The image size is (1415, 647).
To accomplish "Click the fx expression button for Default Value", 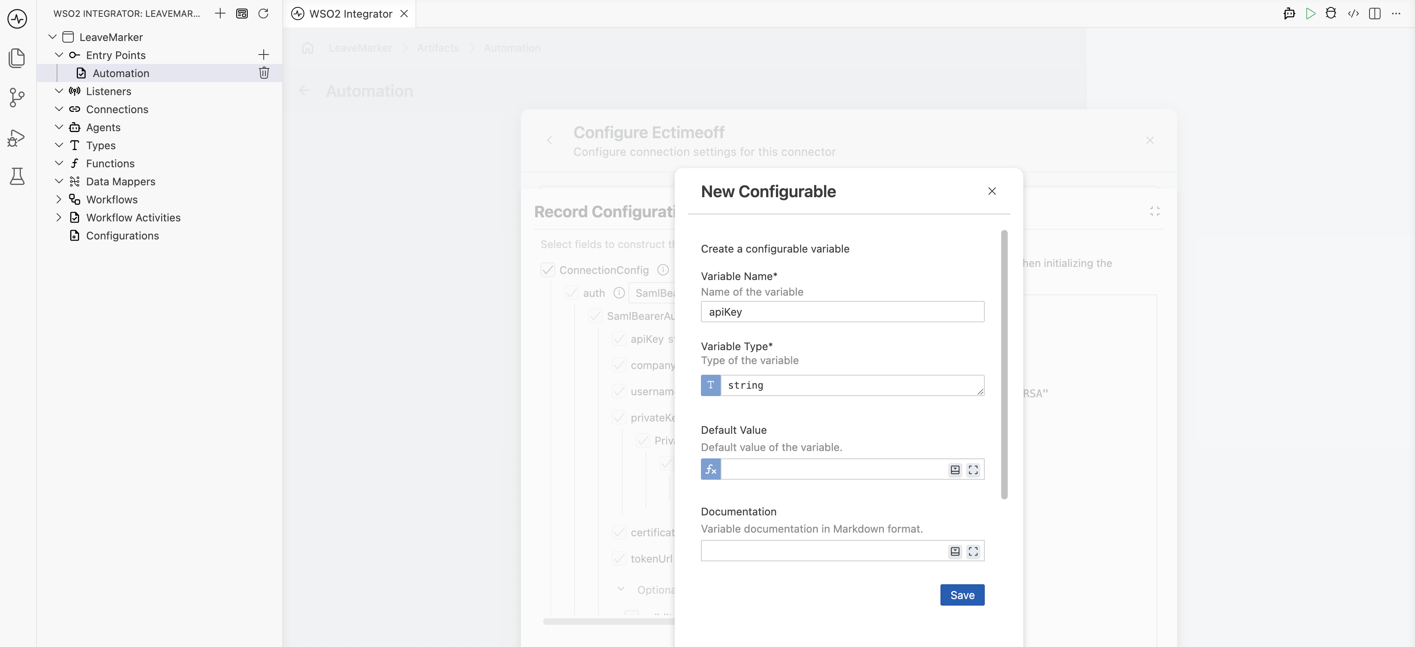I will coord(711,469).
